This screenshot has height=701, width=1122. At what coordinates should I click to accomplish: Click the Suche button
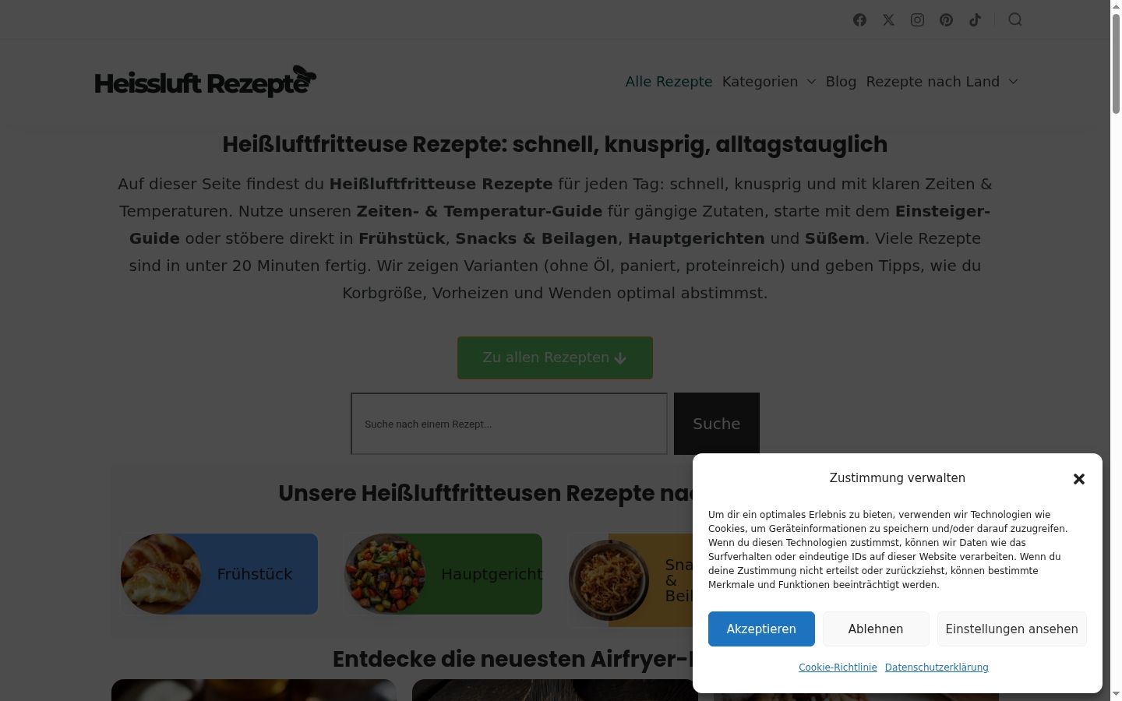[x=716, y=424]
